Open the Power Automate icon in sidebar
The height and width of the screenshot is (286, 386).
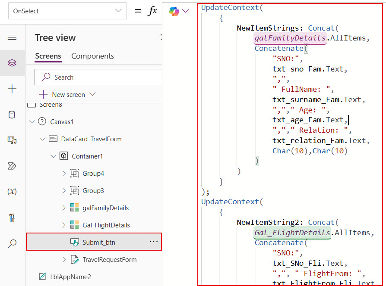(x=12, y=166)
